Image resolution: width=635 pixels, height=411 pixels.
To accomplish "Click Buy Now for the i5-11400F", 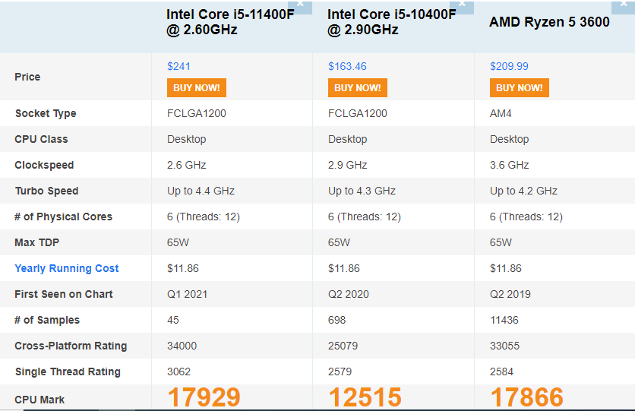I will [x=197, y=87].
